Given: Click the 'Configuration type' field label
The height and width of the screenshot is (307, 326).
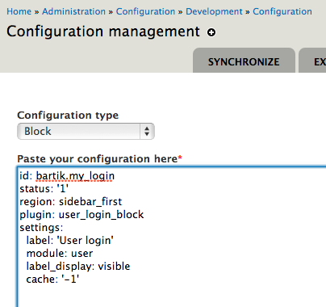Looking at the screenshot, I should [68, 116].
